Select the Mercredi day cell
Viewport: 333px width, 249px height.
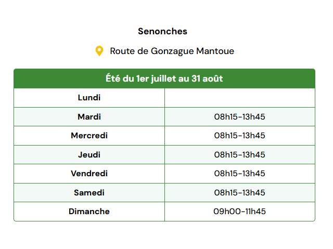pos(89,136)
